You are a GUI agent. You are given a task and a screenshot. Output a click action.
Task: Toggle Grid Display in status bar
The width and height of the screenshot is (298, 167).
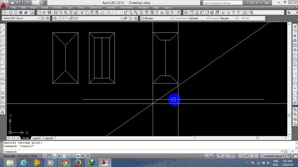point(49,156)
